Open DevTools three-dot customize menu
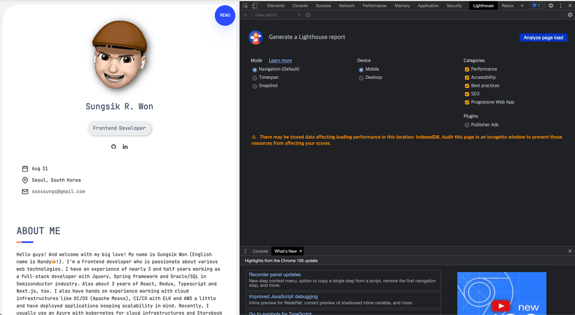The height and width of the screenshot is (315, 575). (560, 6)
